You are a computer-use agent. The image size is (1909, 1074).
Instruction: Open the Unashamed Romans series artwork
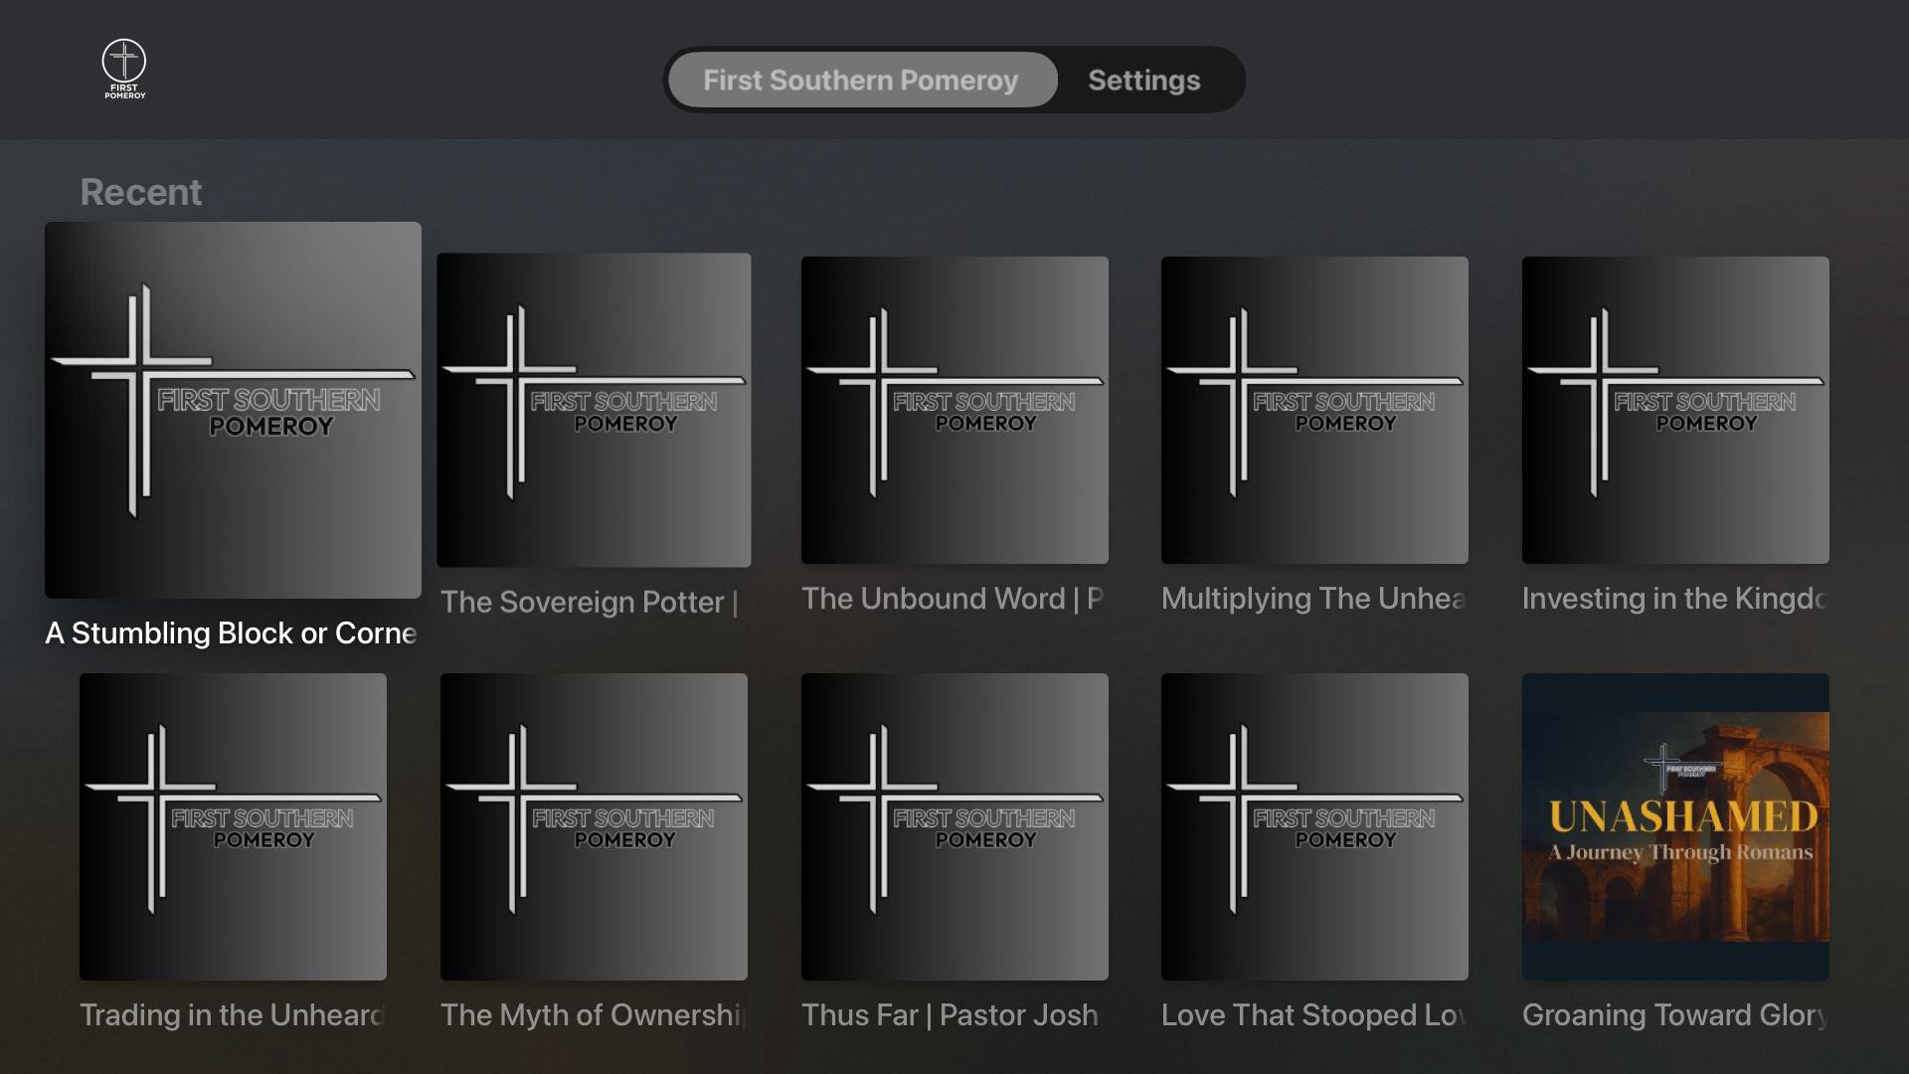1674,826
